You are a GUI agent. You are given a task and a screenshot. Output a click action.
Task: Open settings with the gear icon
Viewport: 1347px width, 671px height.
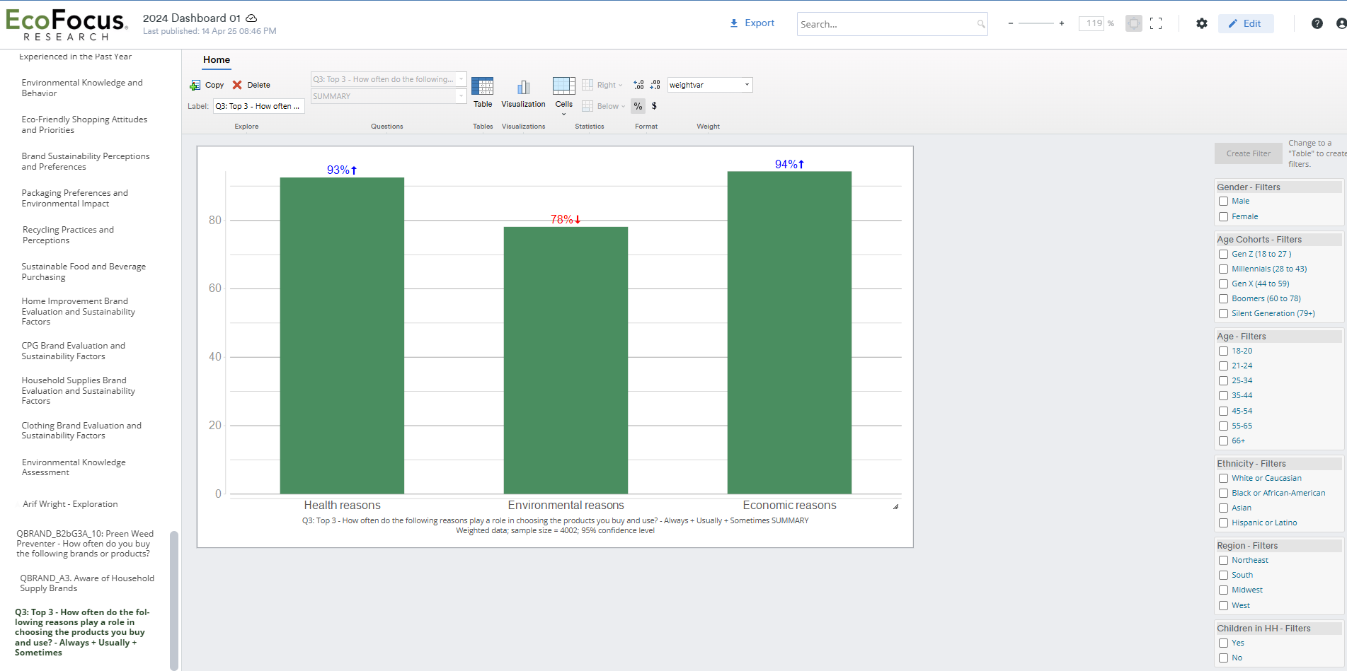[x=1201, y=23]
